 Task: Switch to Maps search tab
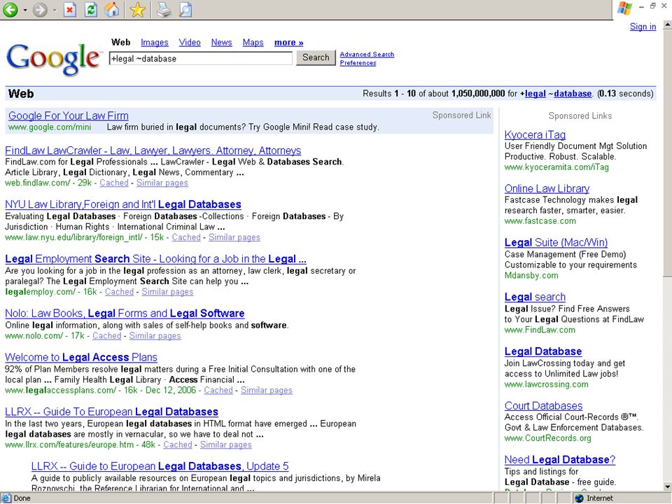(x=253, y=43)
